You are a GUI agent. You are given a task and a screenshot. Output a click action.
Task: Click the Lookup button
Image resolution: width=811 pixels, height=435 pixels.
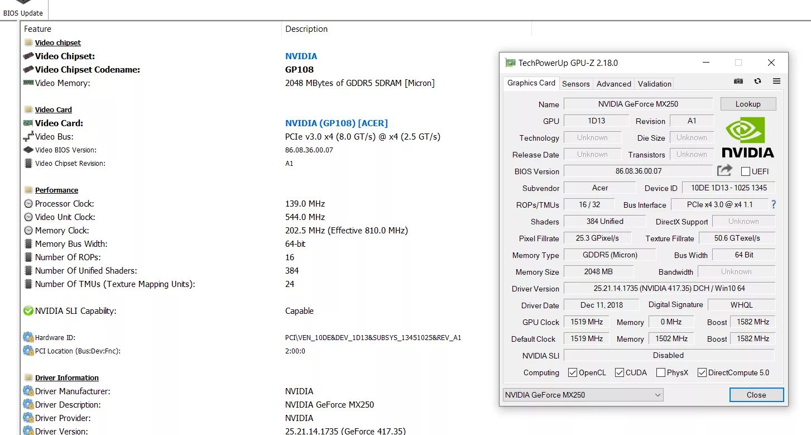747,104
